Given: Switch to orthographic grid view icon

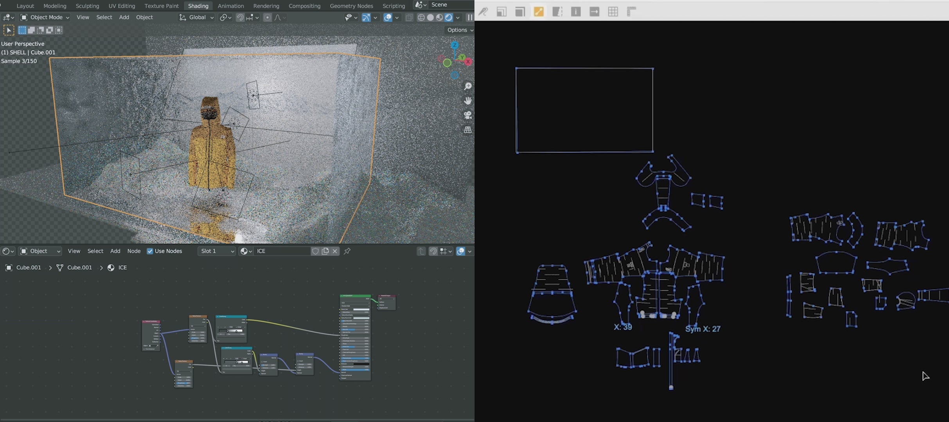Looking at the screenshot, I should (467, 130).
